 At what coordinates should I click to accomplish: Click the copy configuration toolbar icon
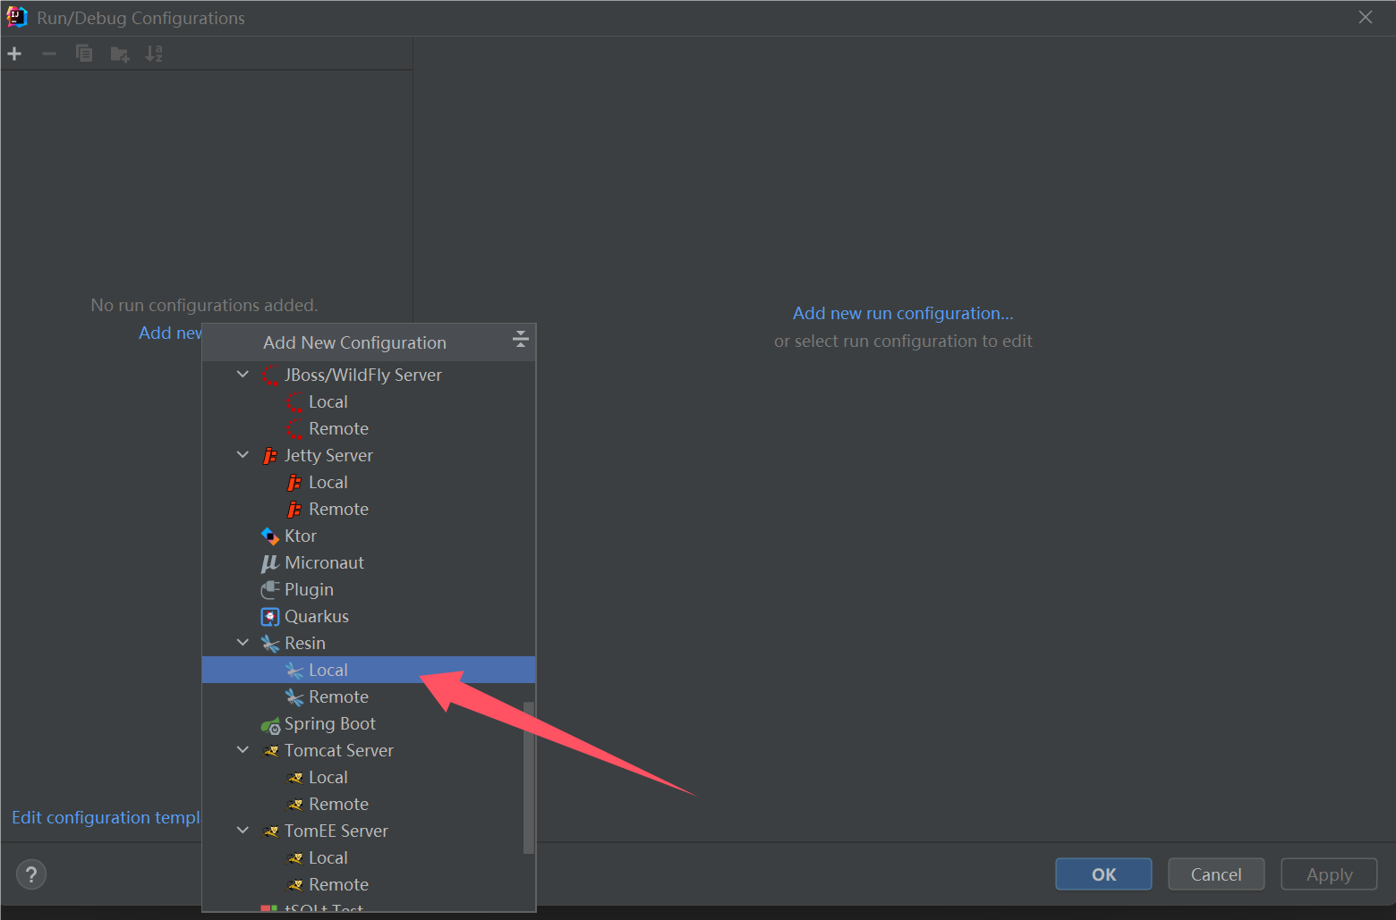pyautogui.click(x=84, y=54)
